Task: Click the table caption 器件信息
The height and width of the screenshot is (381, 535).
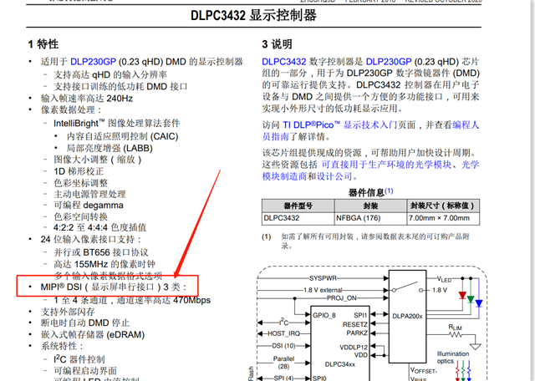Action: tap(366, 193)
